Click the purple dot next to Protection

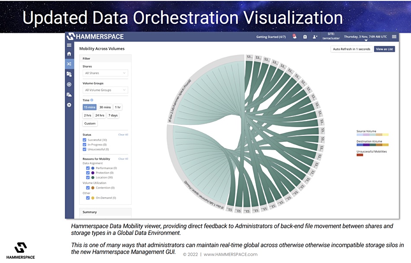point(93,173)
